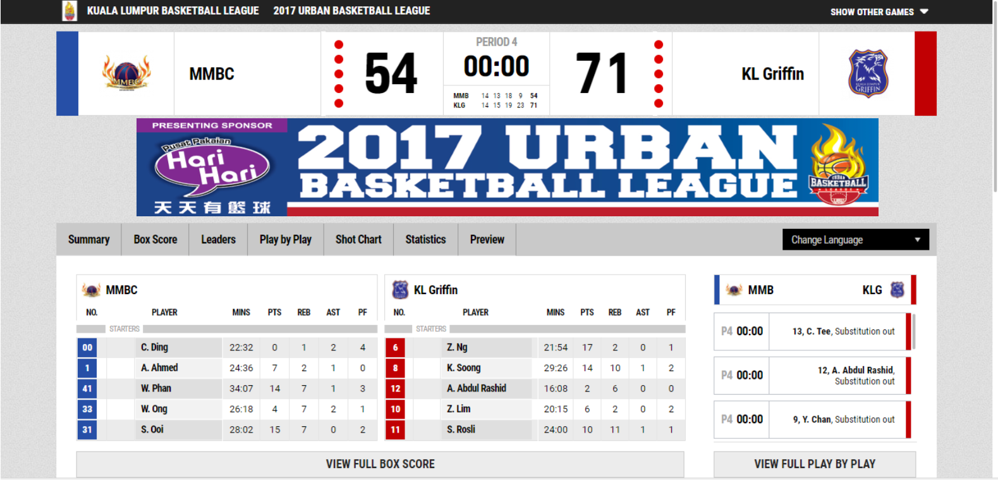Image resolution: width=998 pixels, height=480 pixels.
Task: Open the Leaders tab
Action: [218, 240]
